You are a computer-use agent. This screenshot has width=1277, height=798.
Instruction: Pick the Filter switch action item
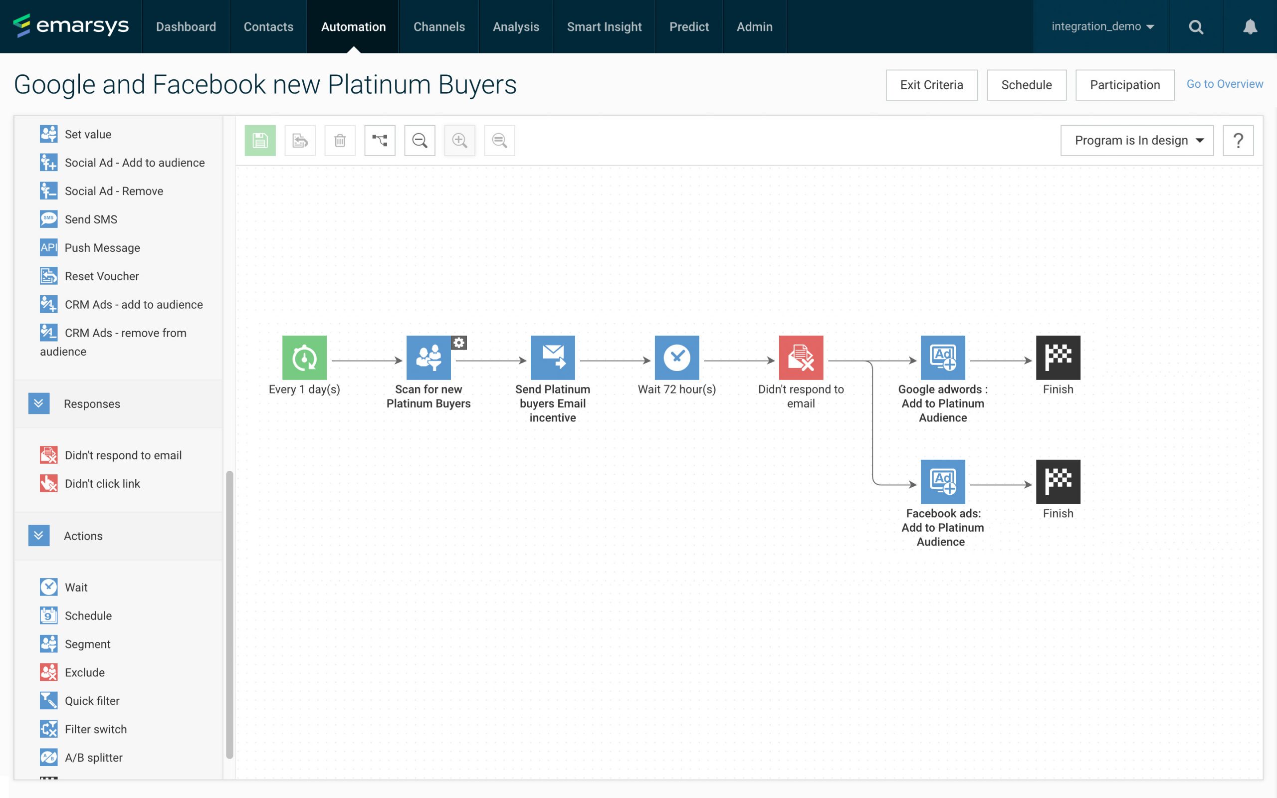(83, 729)
